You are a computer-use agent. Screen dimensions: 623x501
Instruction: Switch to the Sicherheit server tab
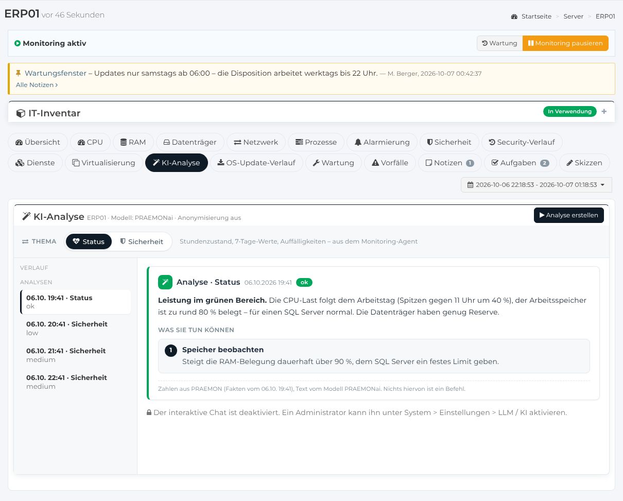tap(449, 142)
